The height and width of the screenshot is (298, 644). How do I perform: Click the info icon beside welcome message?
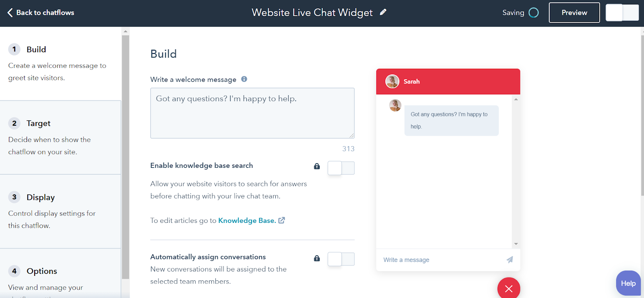coord(244,79)
